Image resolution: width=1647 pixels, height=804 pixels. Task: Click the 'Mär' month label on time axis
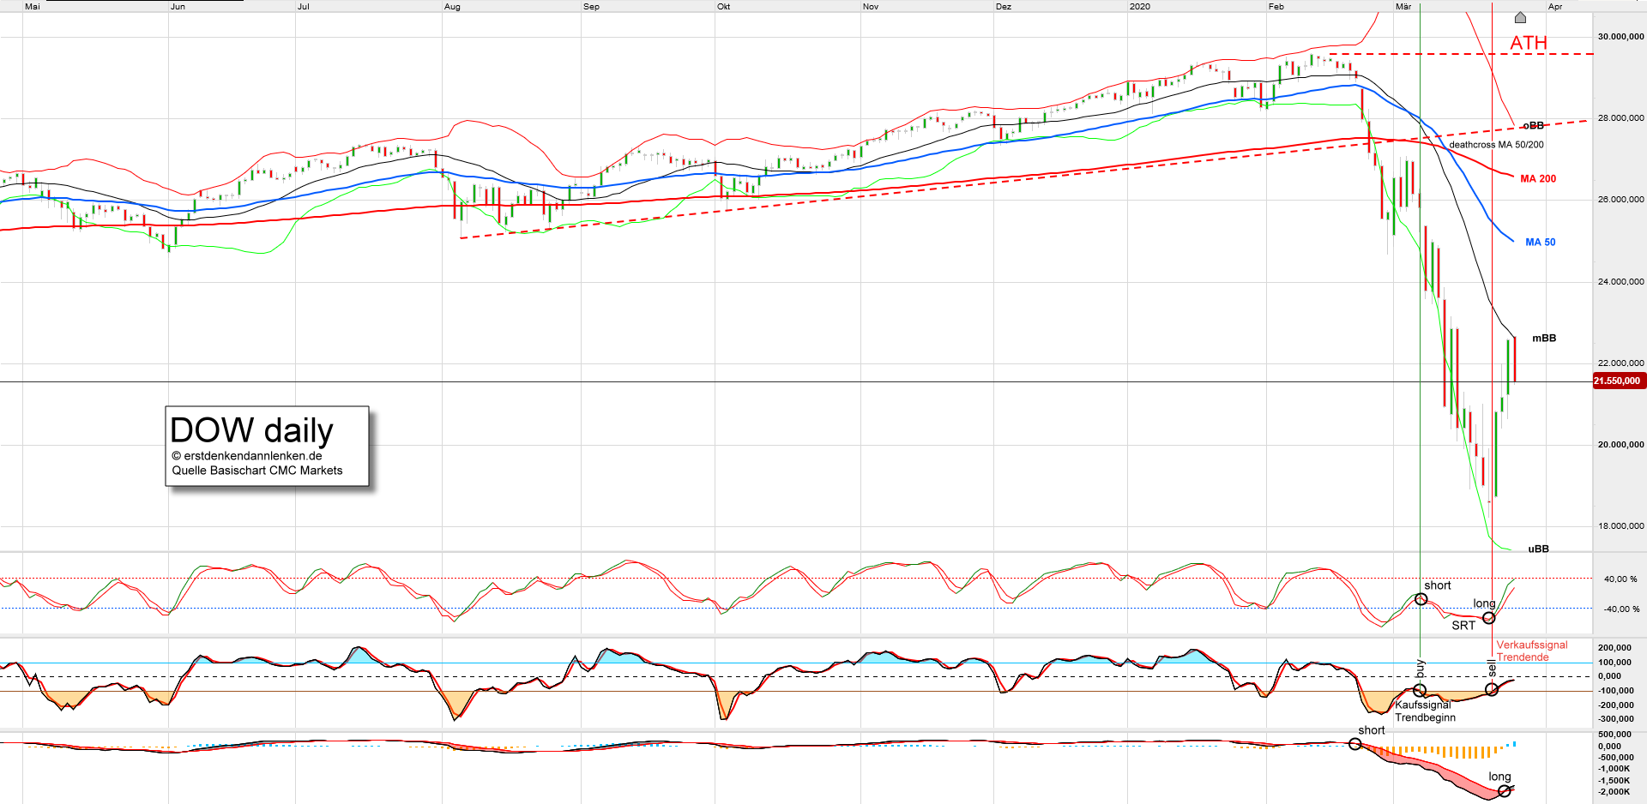point(1403,7)
